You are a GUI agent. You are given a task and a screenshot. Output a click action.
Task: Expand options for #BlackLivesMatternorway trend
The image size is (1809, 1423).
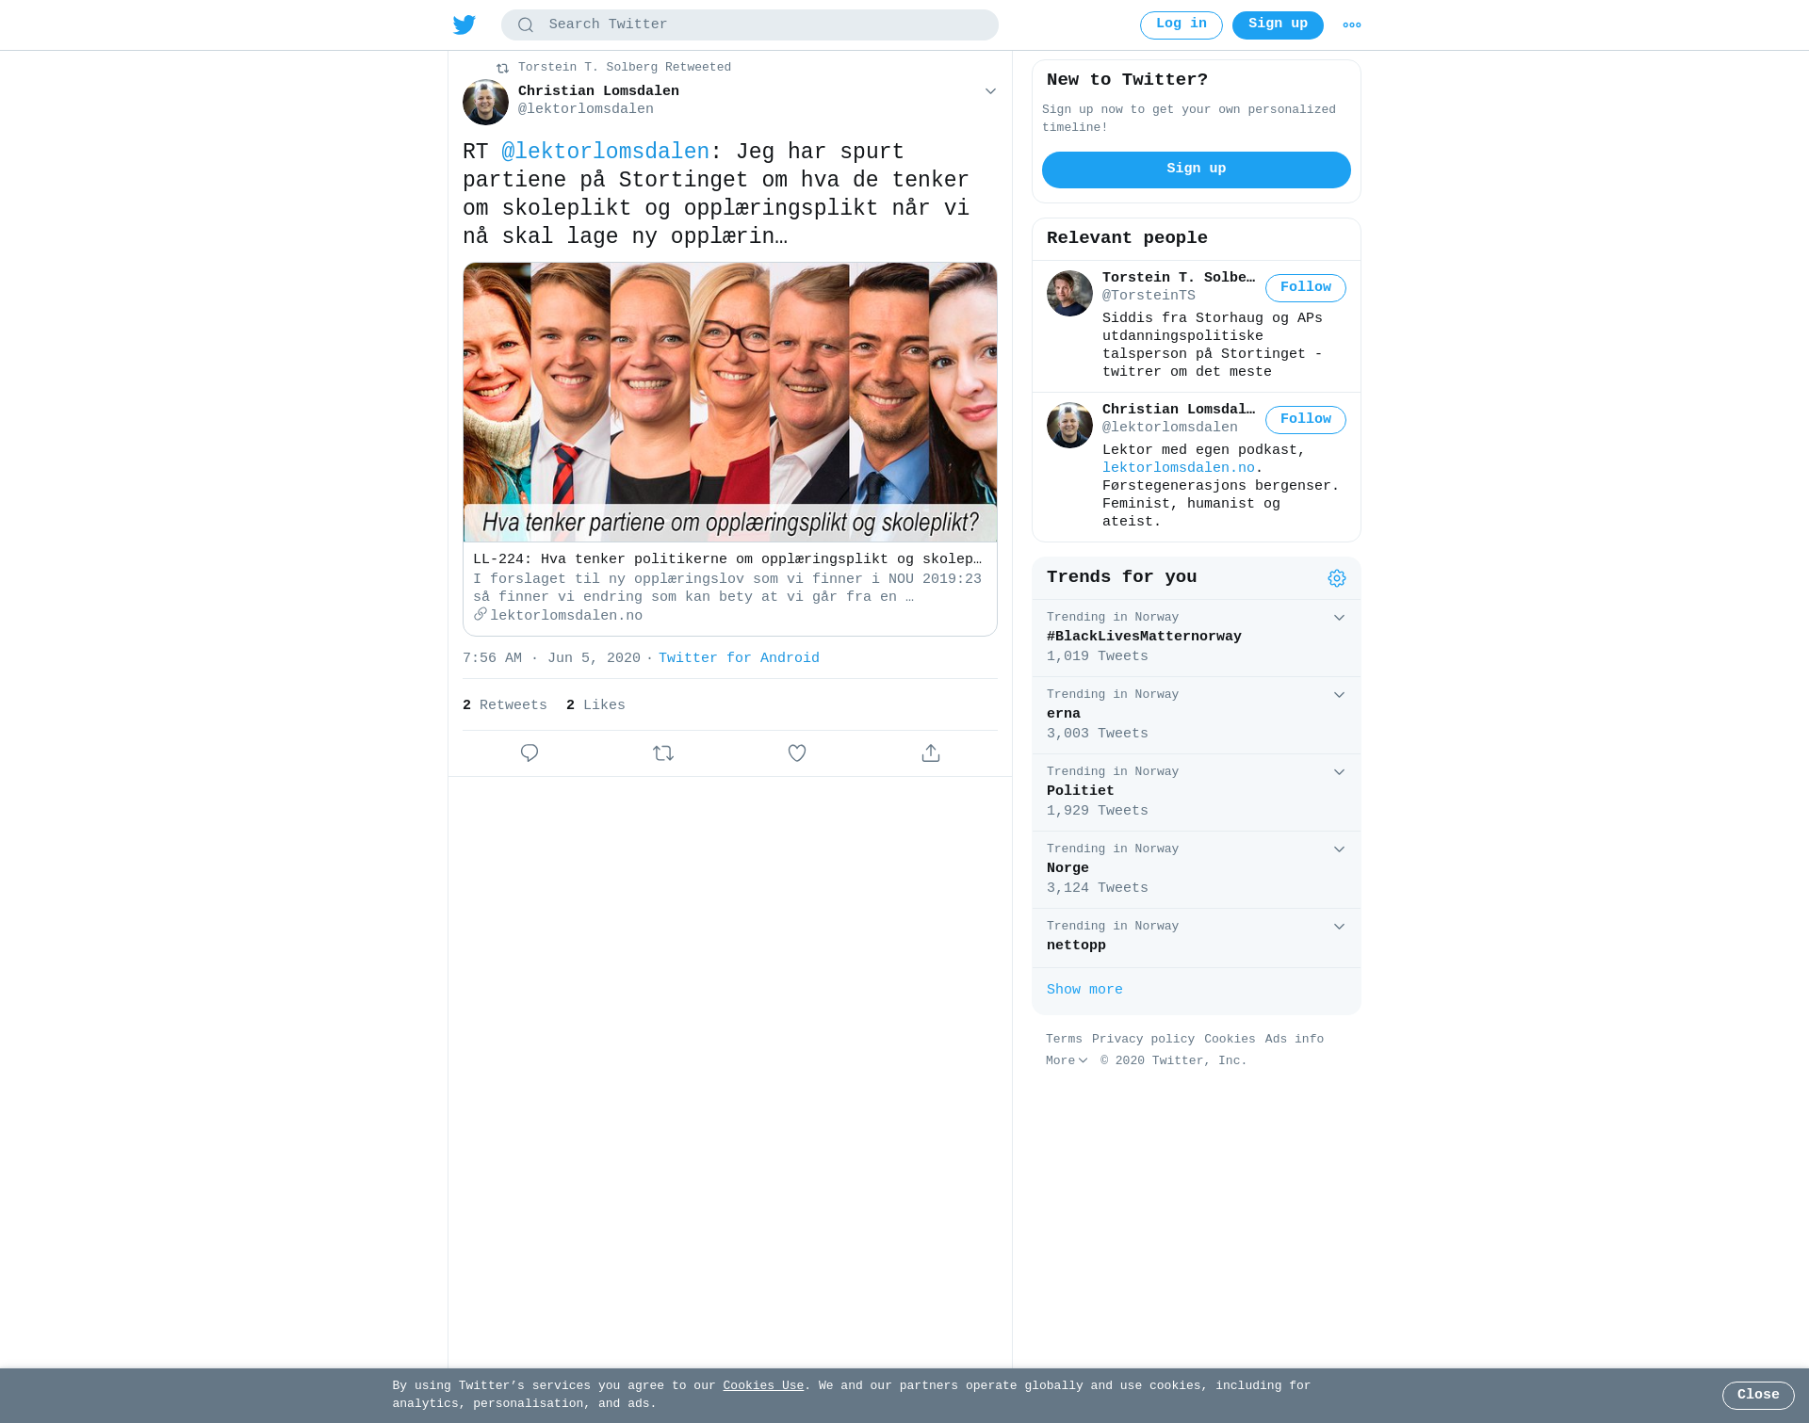1339,618
